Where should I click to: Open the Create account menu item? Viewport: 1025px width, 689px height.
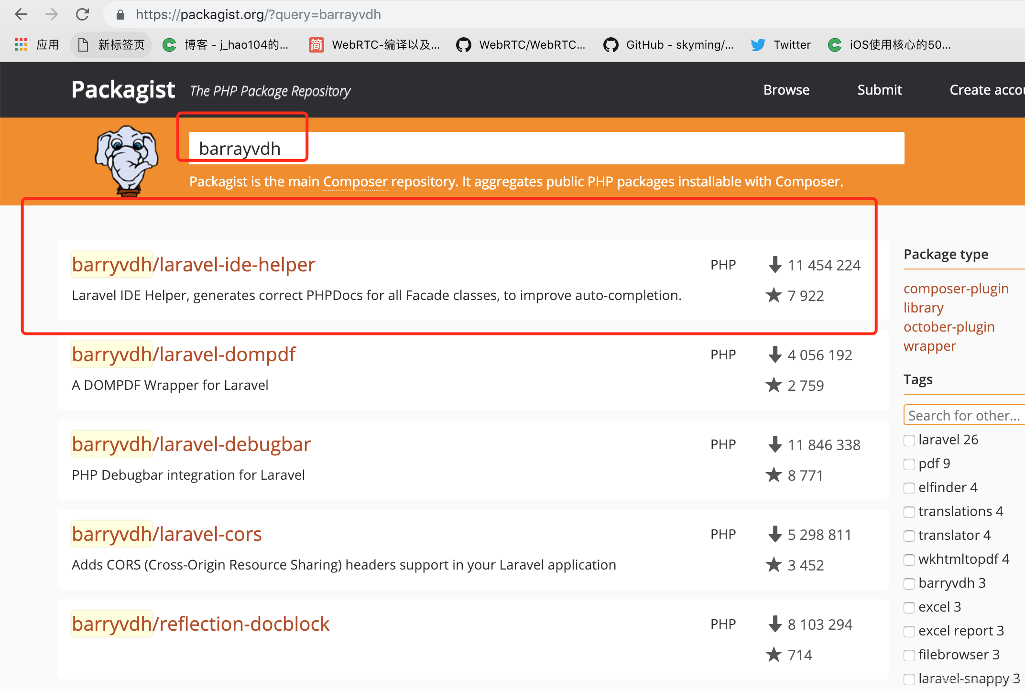coord(987,90)
